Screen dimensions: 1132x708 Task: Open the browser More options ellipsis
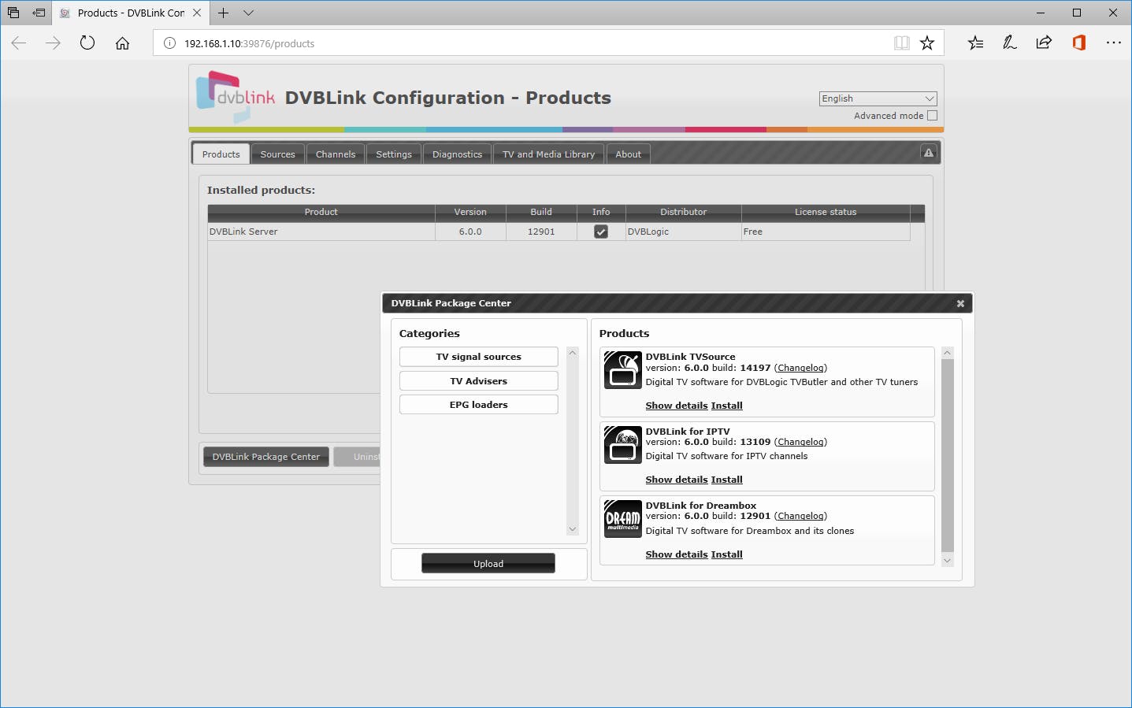click(1113, 43)
